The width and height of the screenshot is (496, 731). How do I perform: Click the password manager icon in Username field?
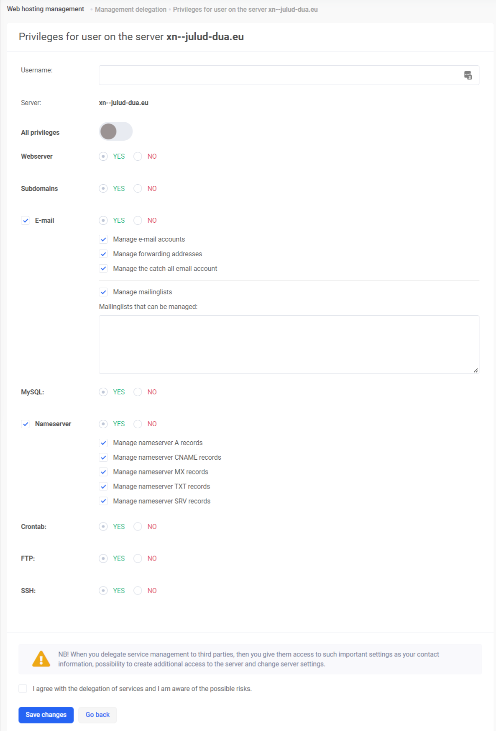click(468, 75)
